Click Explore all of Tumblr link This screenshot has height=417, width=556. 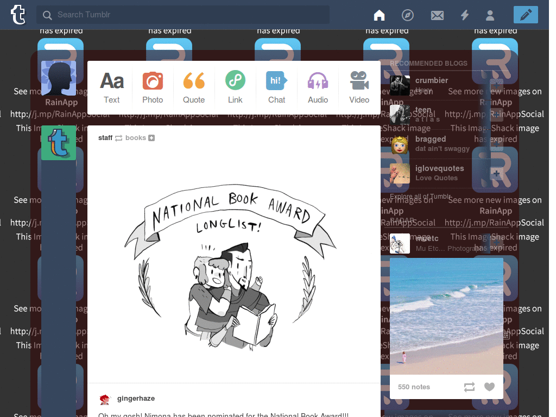pos(421,197)
